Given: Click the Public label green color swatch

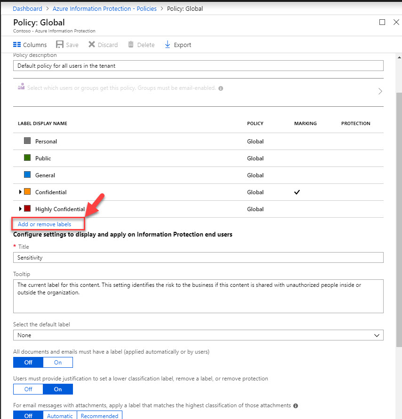Looking at the screenshot, I should [x=27, y=158].
